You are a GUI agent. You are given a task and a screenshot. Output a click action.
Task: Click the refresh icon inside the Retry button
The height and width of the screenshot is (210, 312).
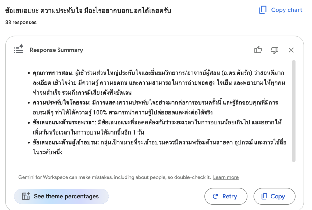coord(215,196)
